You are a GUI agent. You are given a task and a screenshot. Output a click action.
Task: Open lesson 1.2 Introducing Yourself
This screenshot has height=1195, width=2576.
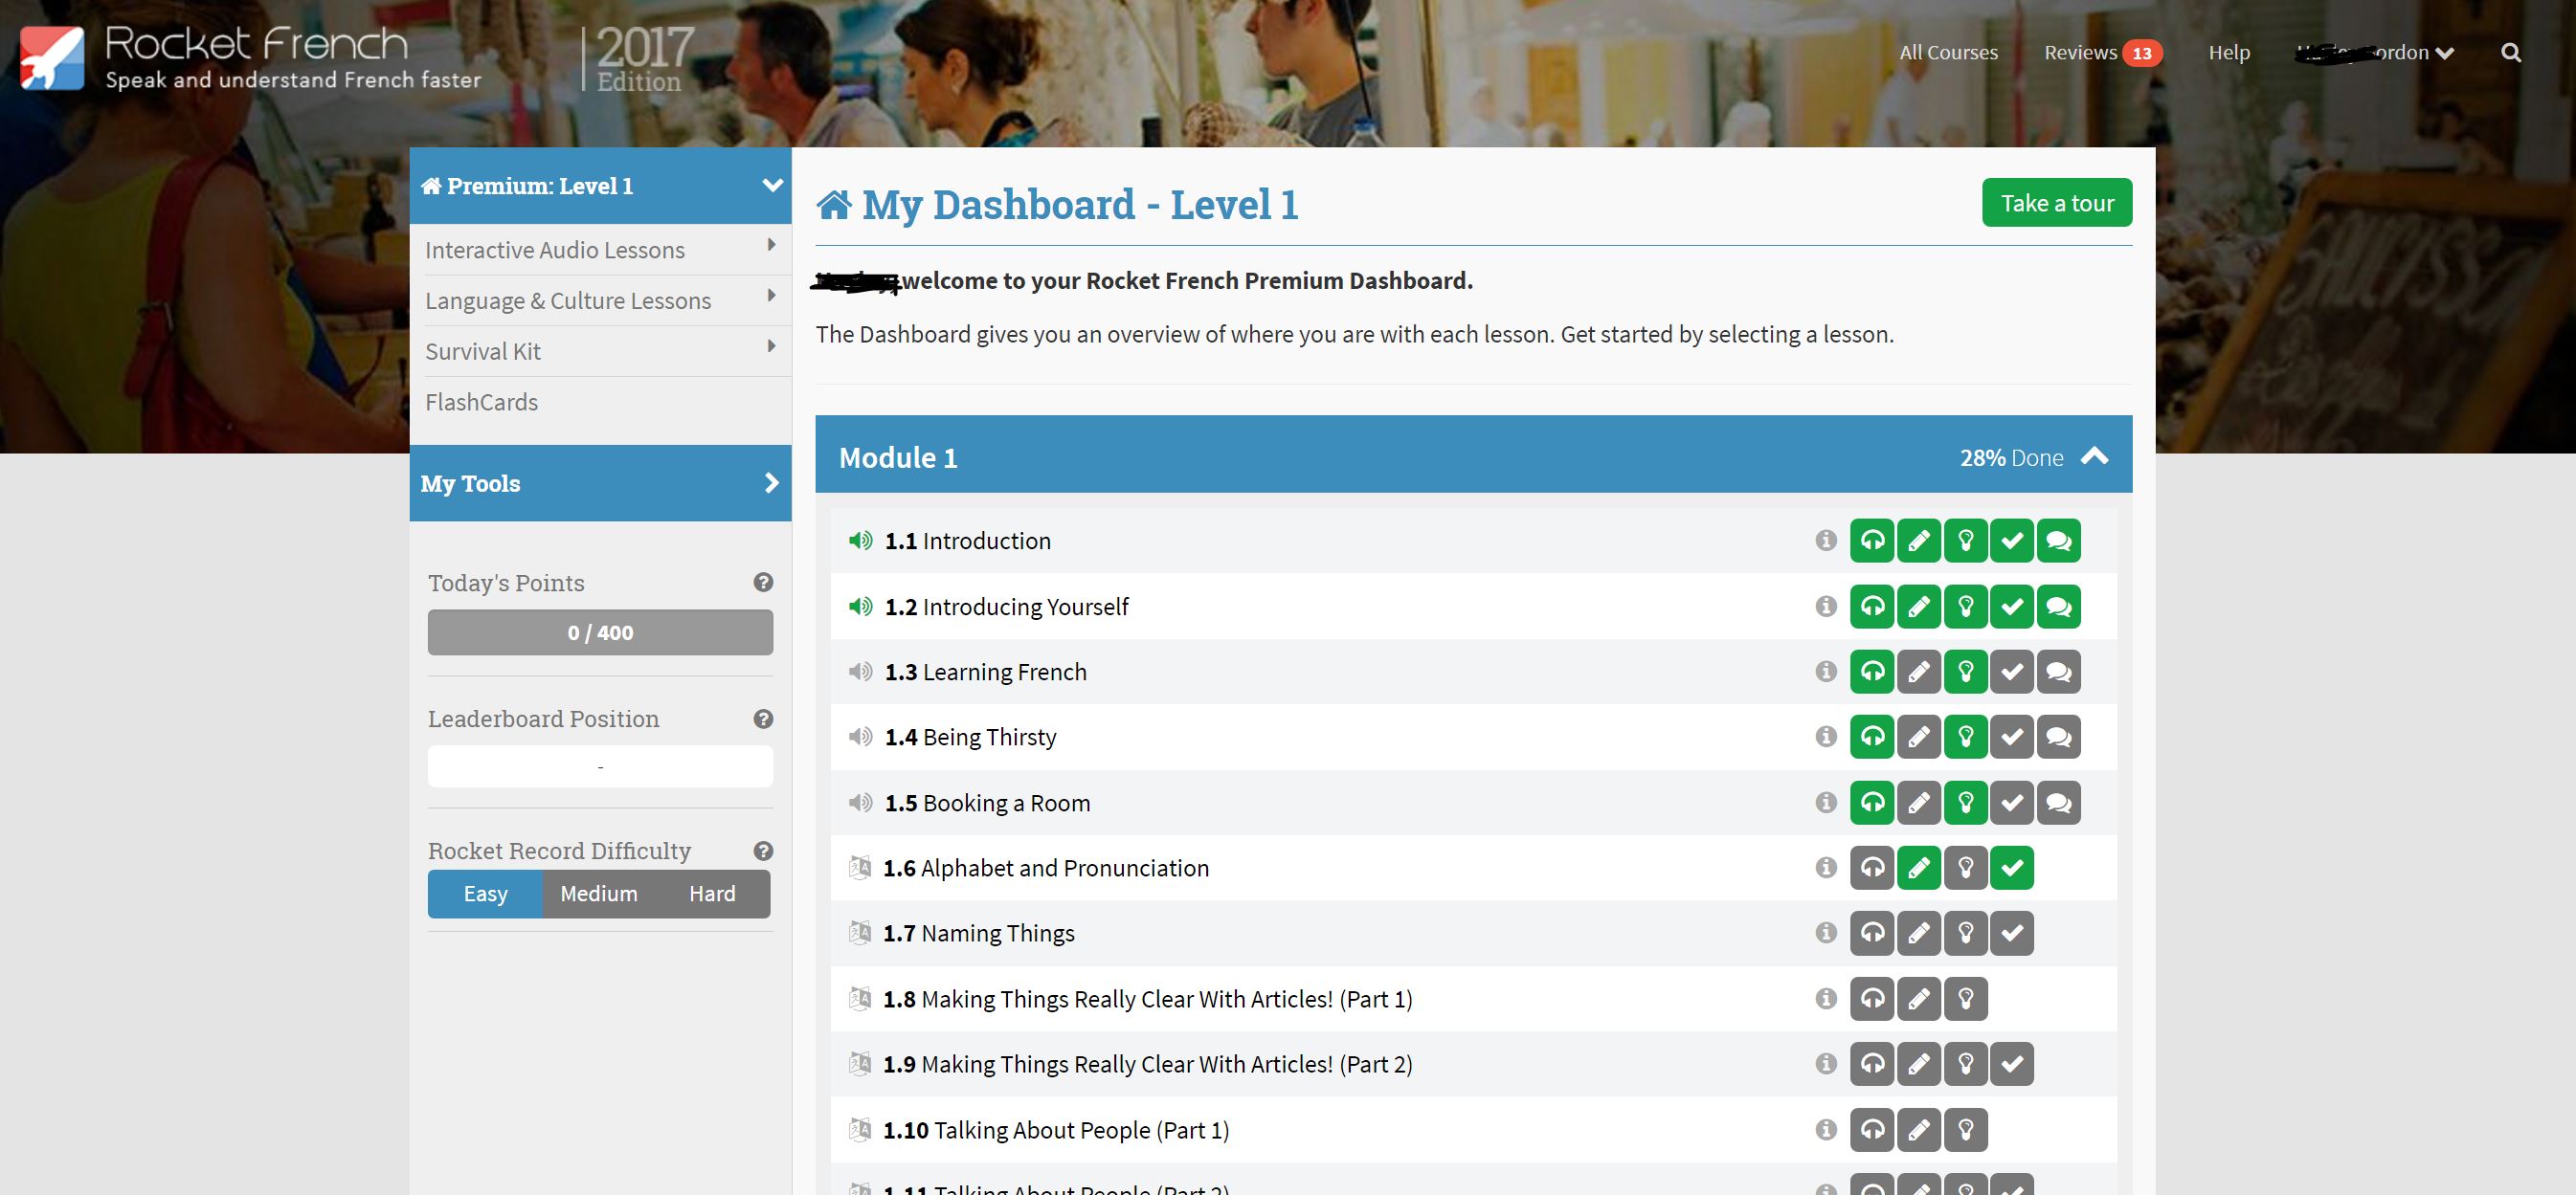click(1006, 607)
